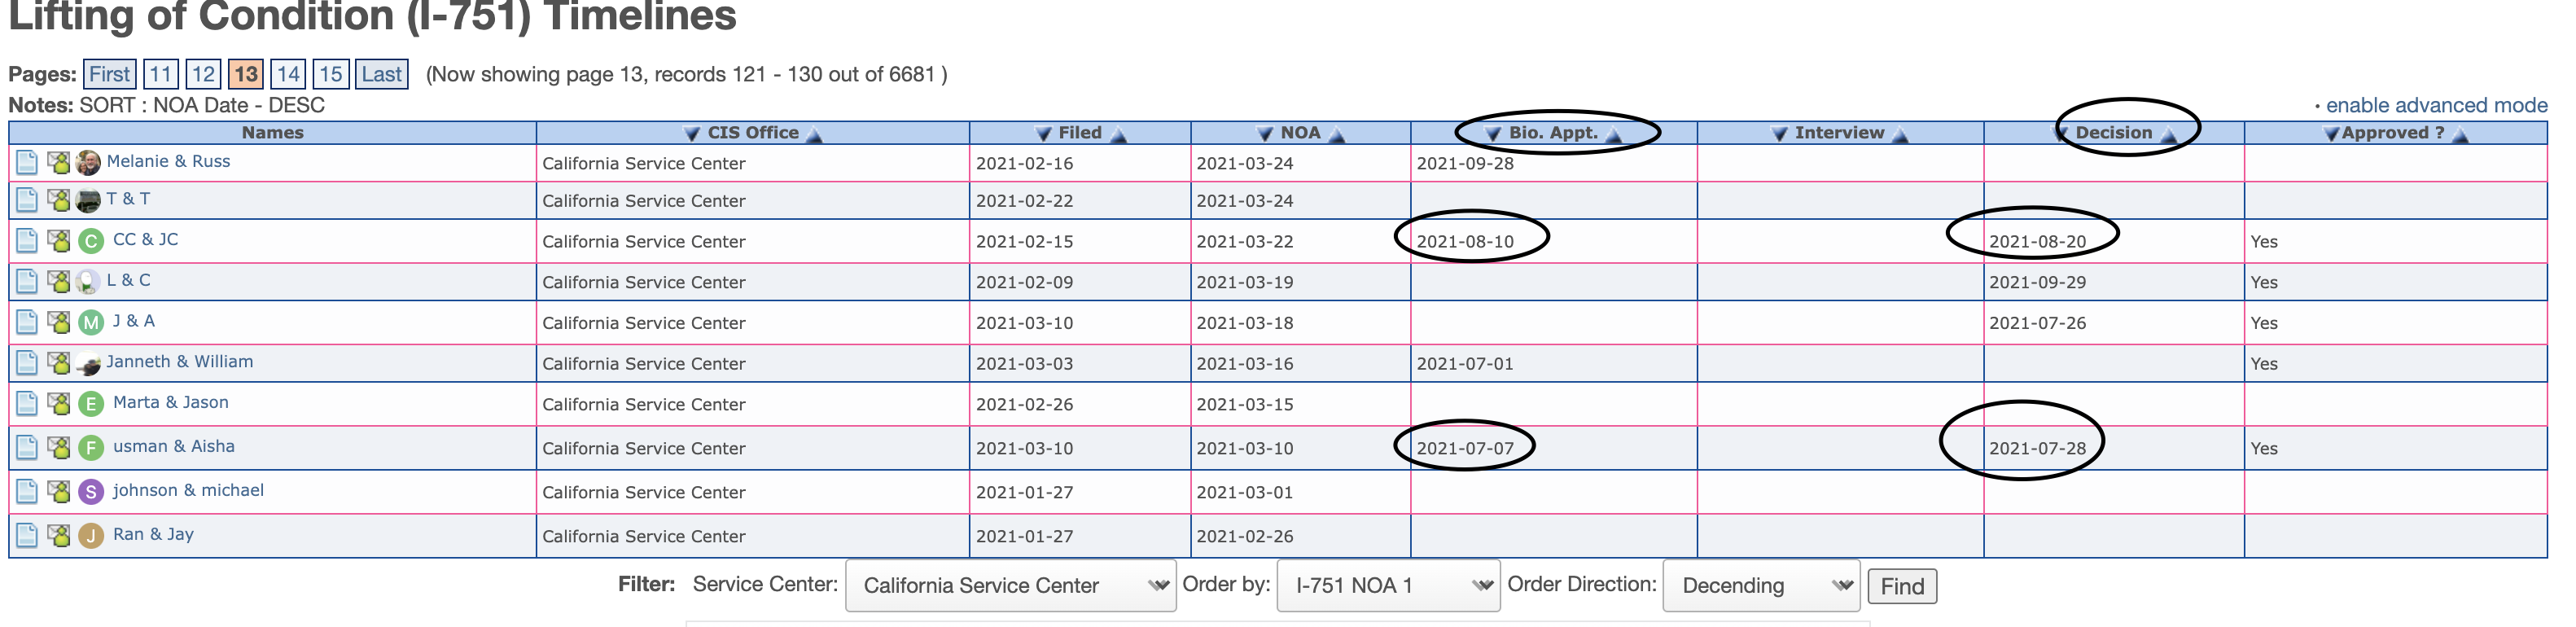This screenshot has width=2576, height=627.
Task: Open J & A profile link
Action: coord(133,321)
